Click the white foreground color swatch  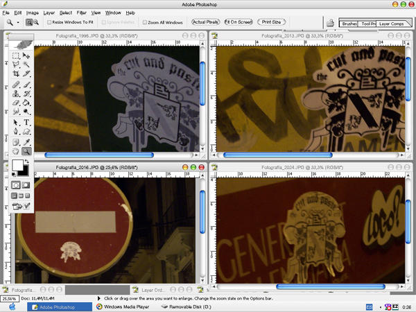17,164
